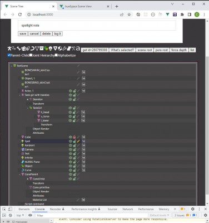
Task: Expand the Skeleton node
Action: tap(28, 99)
